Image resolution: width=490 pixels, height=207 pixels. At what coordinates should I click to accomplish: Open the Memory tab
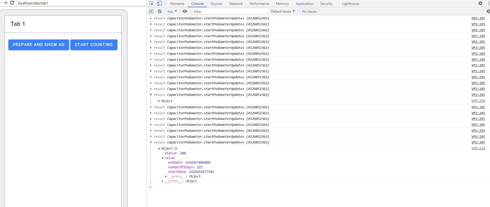(282, 4)
